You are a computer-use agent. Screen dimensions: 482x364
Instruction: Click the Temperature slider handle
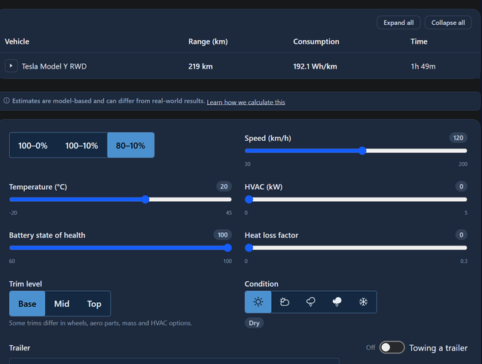145,200
